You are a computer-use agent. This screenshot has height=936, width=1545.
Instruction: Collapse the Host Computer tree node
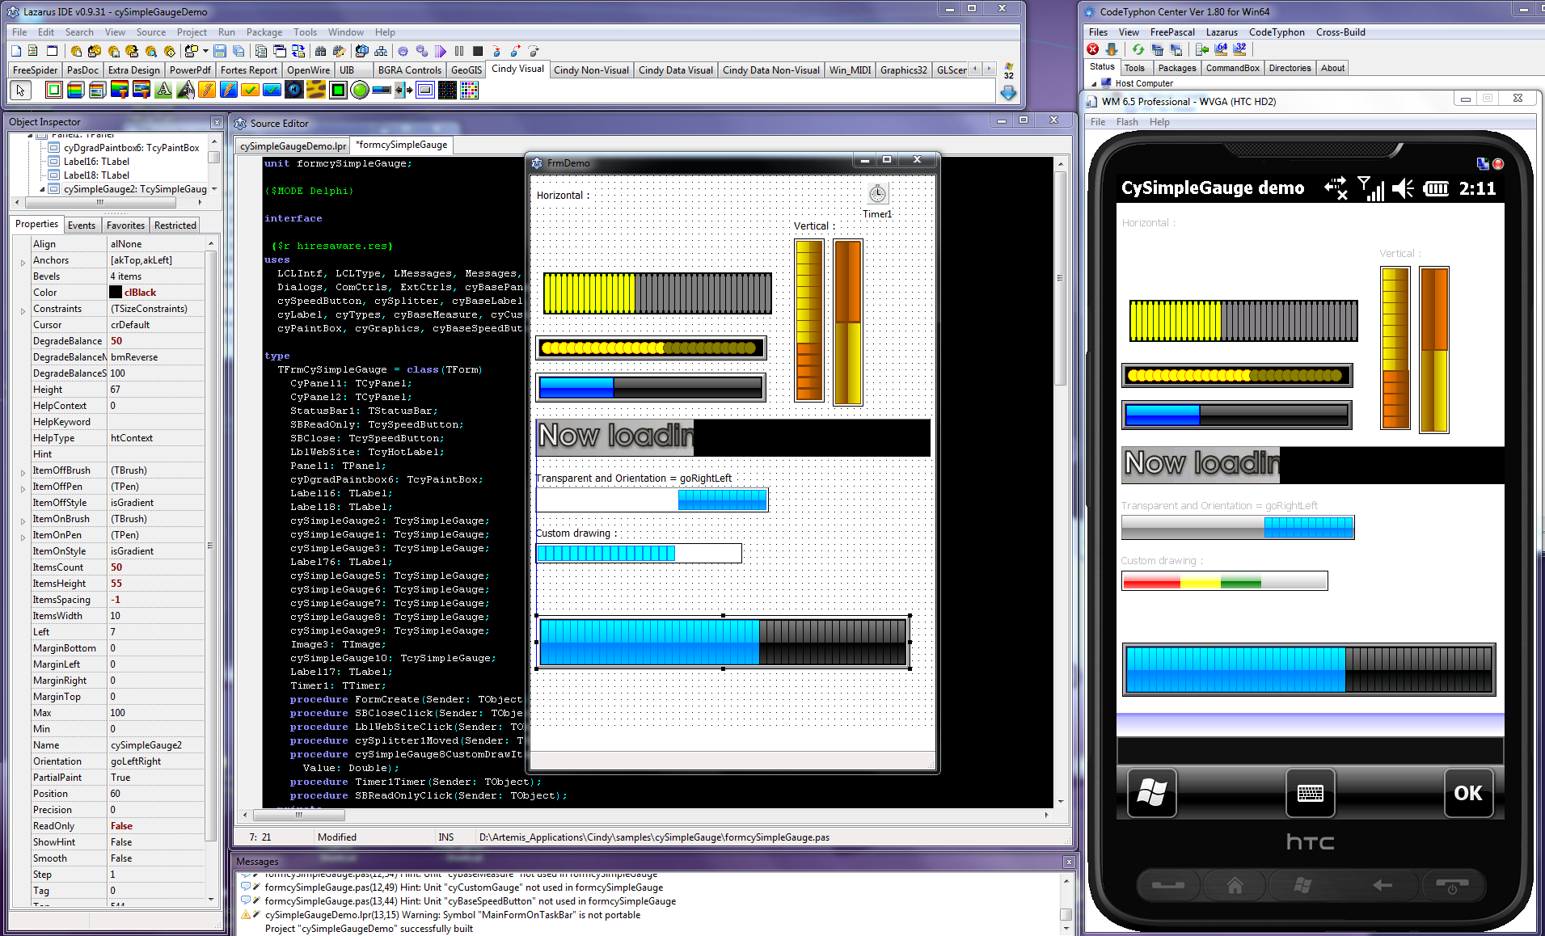click(1094, 83)
